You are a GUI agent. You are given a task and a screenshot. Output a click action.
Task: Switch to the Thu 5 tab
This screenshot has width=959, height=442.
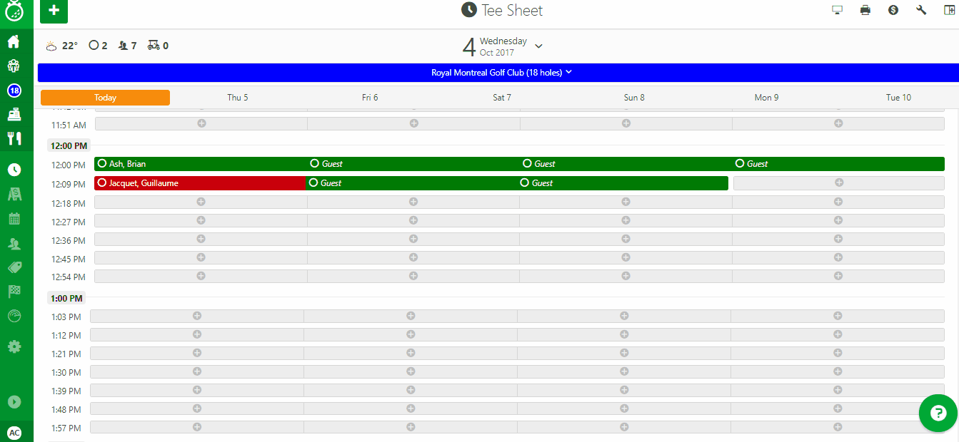238,98
